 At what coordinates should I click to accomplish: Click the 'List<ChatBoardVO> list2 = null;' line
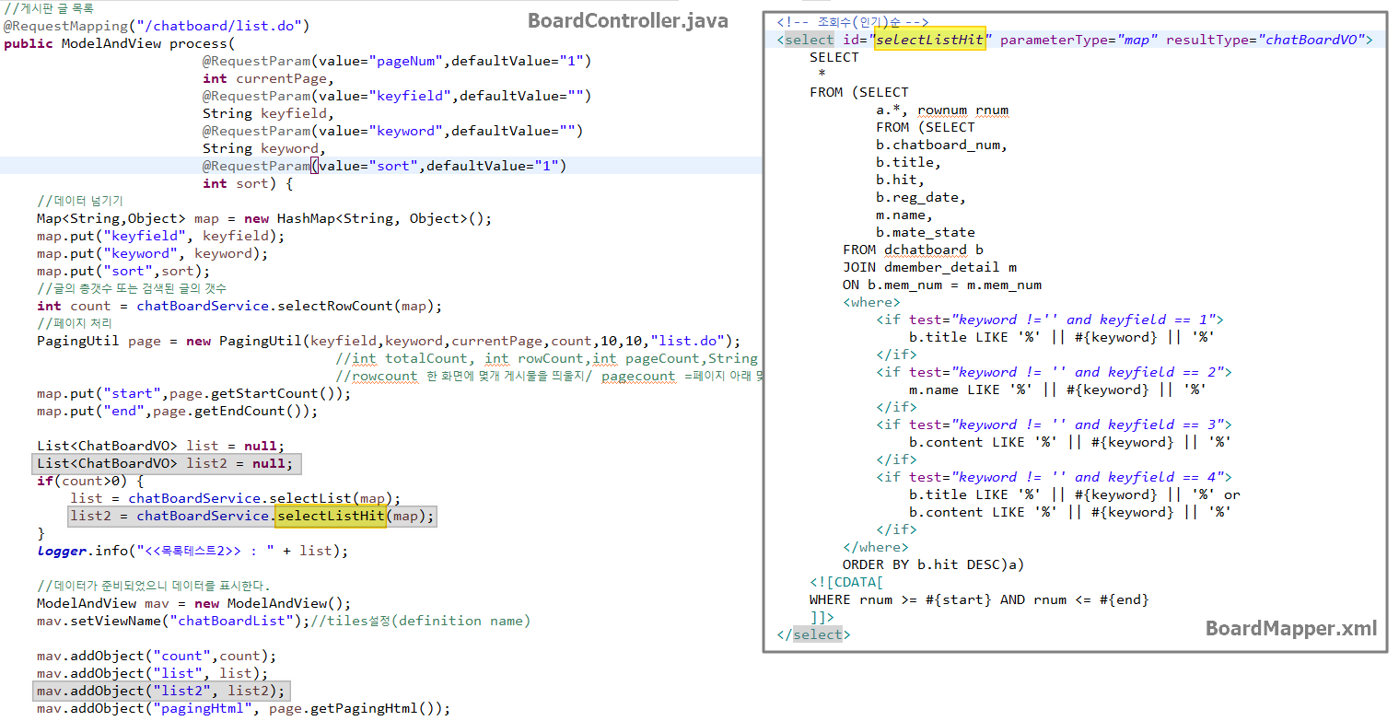tap(167, 463)
